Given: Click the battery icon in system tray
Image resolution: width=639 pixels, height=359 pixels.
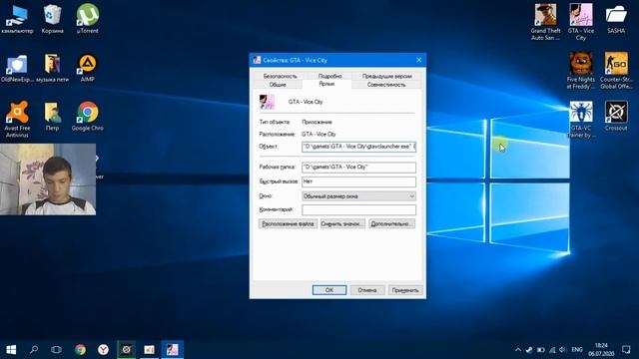Looking at the screenshot, I should click(x=541, y=350).
